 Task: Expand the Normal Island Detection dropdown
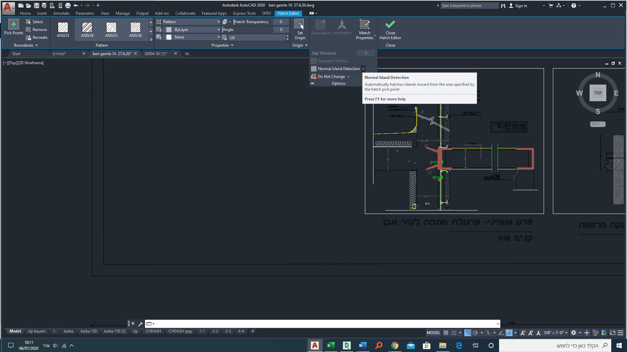pyautogui.click(x=363, y=69)
